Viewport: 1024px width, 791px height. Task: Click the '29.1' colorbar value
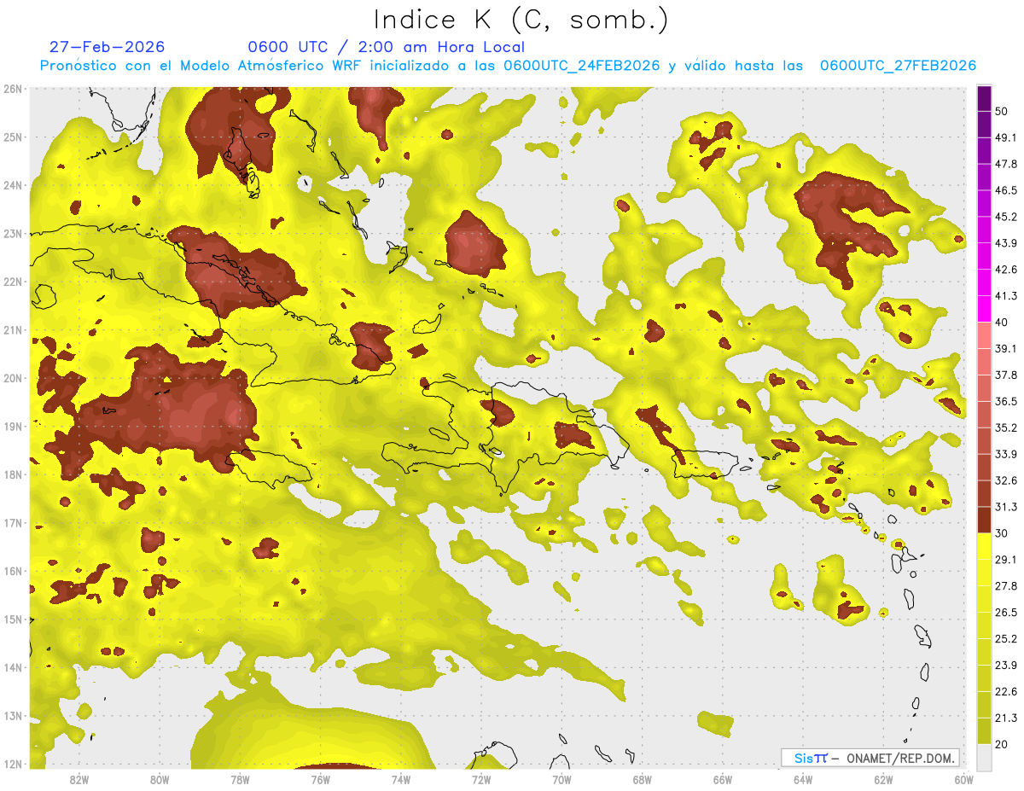click(x=1005, y=560)
